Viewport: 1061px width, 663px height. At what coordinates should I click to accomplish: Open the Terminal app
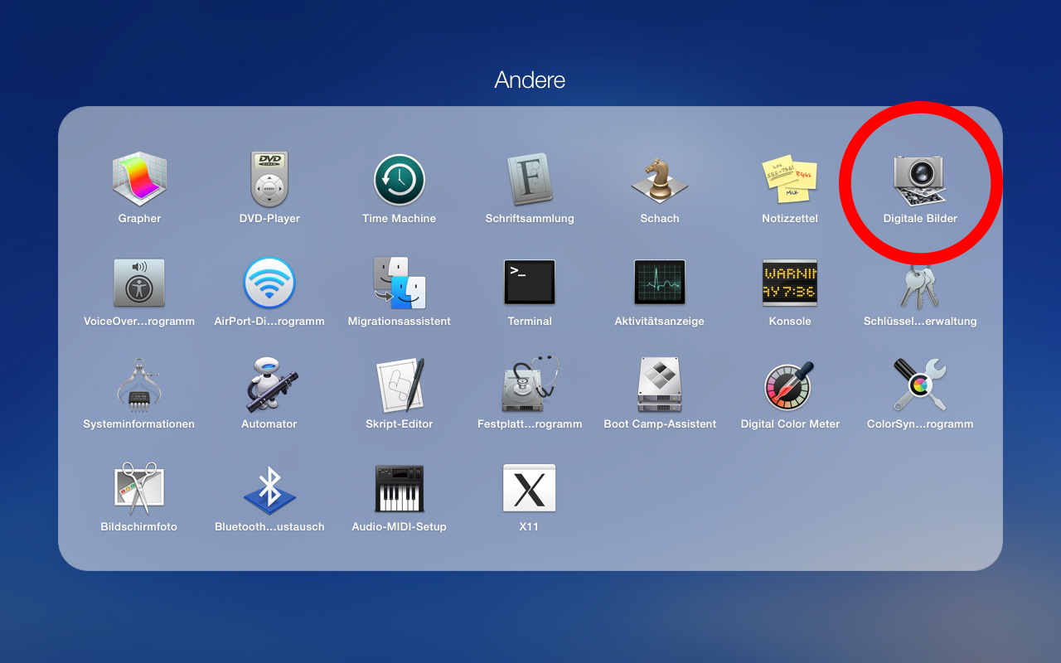click(x=529, y=283)
